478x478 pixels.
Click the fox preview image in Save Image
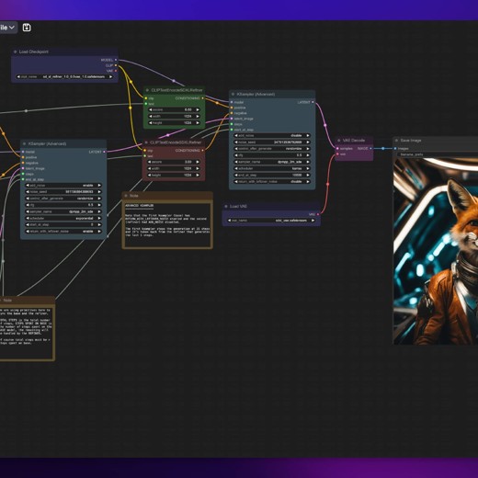(x=436, y=251)
